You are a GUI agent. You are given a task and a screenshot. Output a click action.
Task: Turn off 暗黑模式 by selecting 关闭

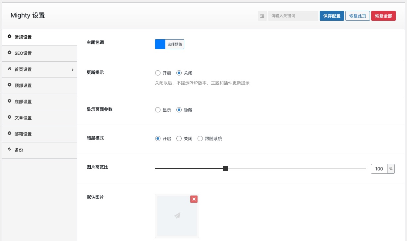click(179, 139)
